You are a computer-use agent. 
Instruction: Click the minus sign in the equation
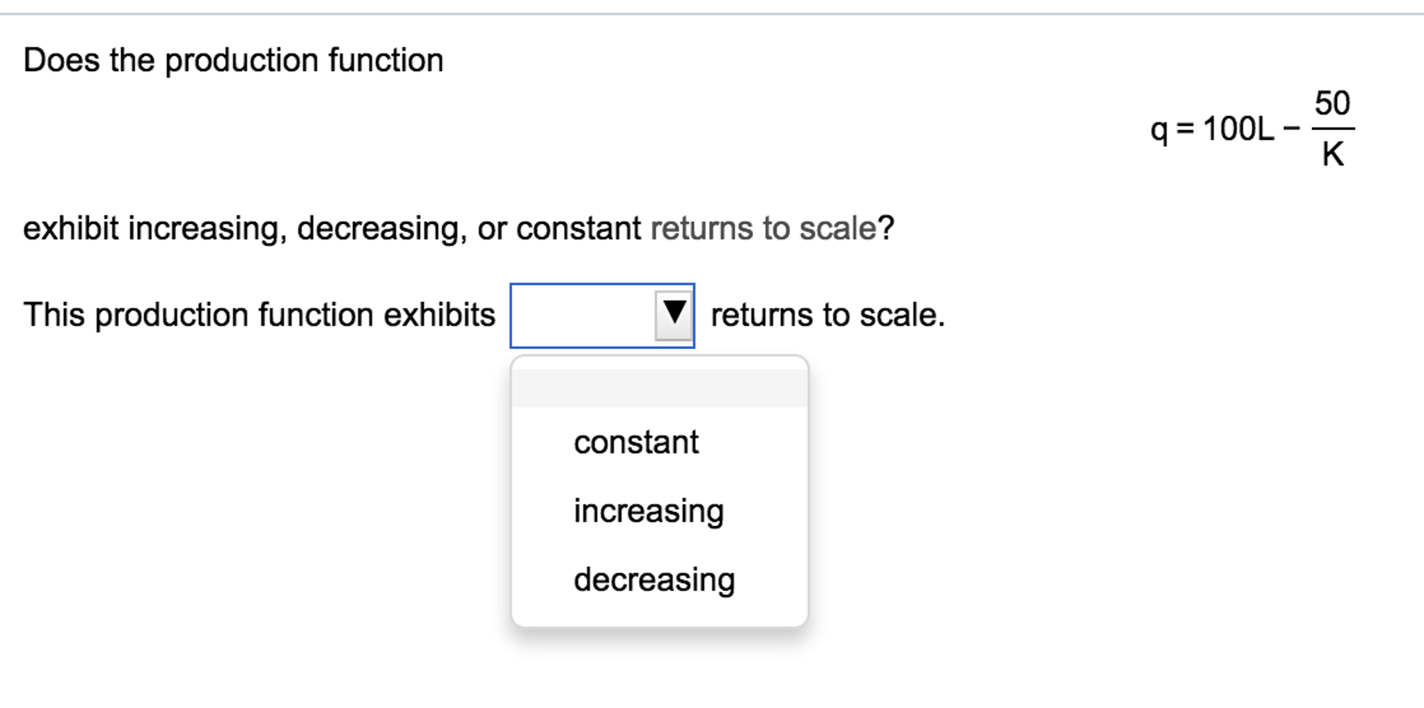pos(1292,129)
